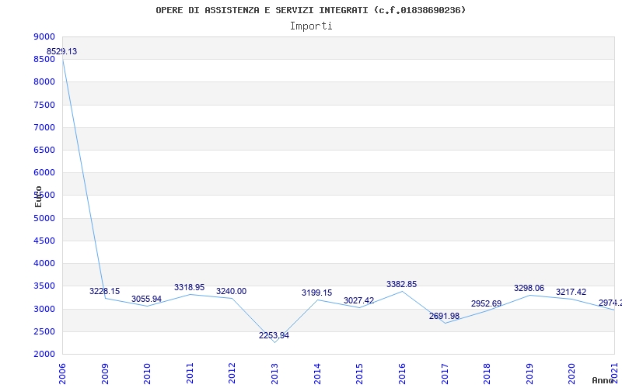The height and width of the screenshot is (388, 622).
Task: Click y-axis value 2500
Action: click(x=44, y=331)
